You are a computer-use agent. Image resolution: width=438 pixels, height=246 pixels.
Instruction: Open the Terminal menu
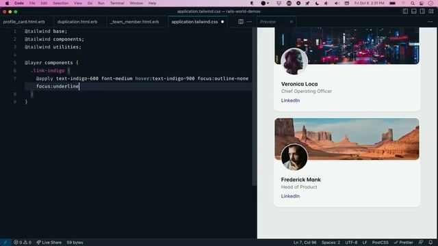tap(117, 3)
